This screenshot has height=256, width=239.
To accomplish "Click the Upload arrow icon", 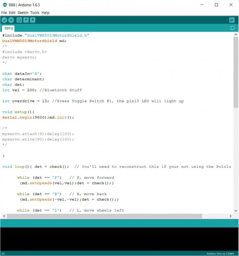I will 11,20.
